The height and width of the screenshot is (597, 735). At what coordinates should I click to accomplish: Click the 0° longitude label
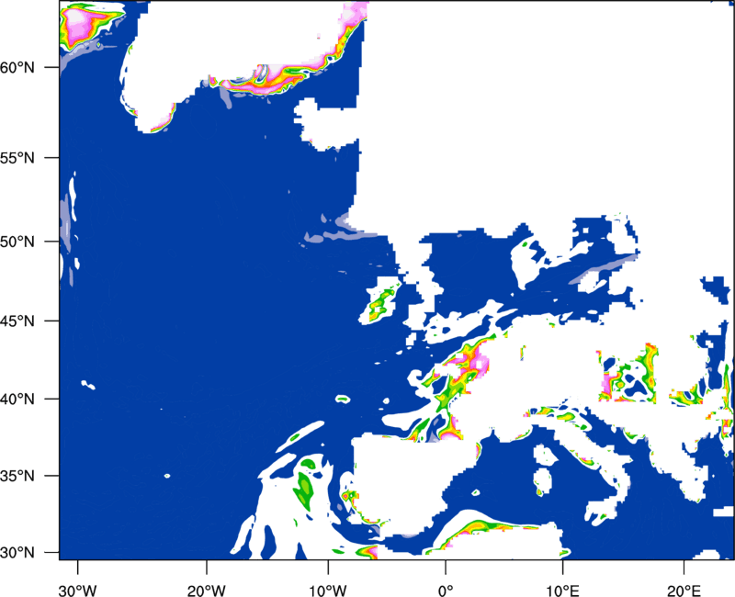pyautogui.click(x=446, y=591)
